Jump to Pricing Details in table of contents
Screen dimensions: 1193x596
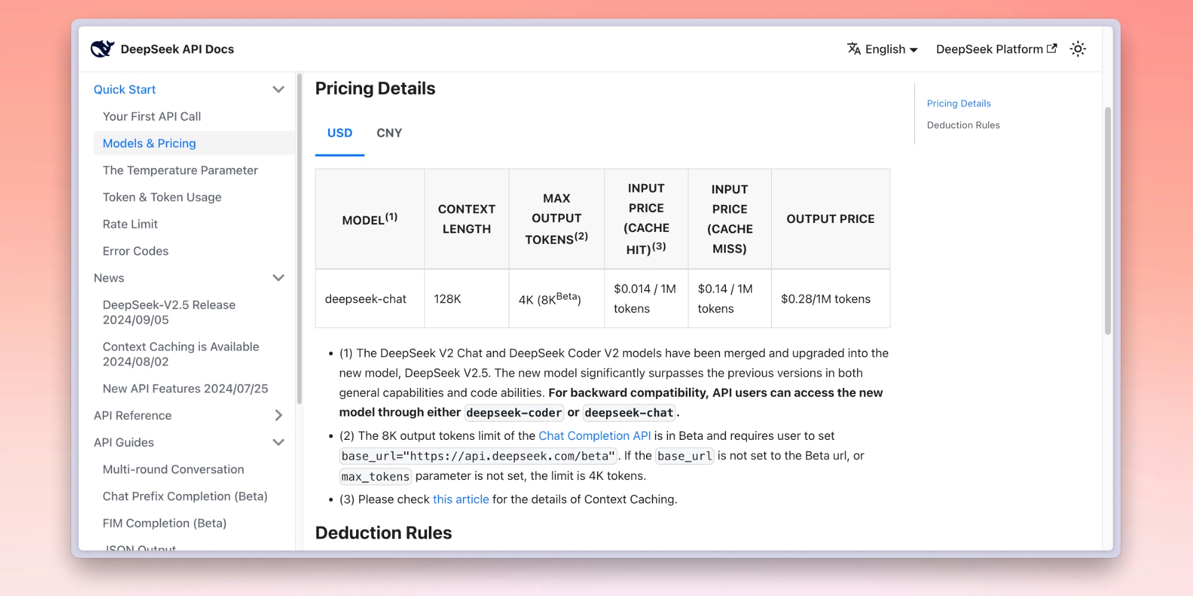[x=959, y=103]
